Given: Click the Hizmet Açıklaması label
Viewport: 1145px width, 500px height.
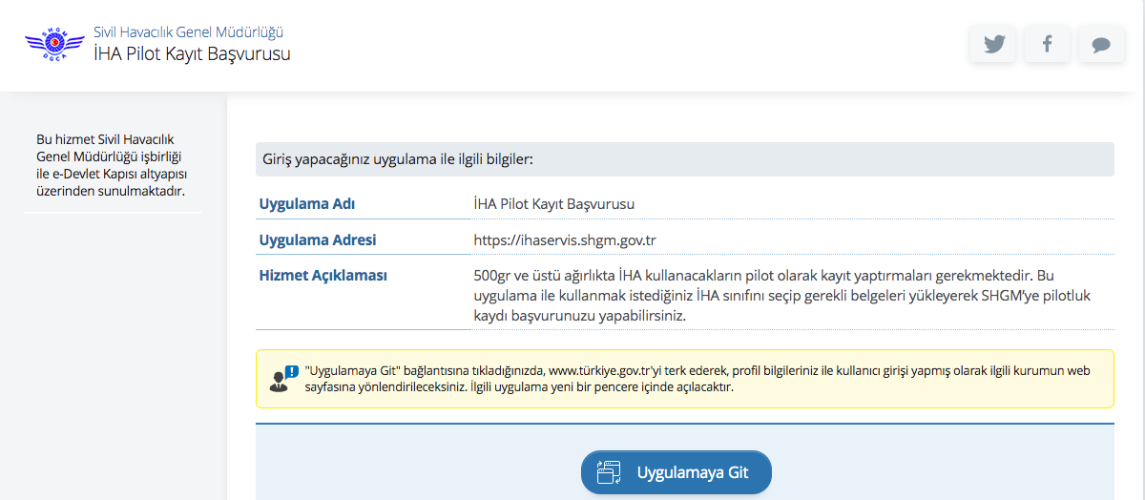Looking at the screenshot, I should (x=323, y=276).
